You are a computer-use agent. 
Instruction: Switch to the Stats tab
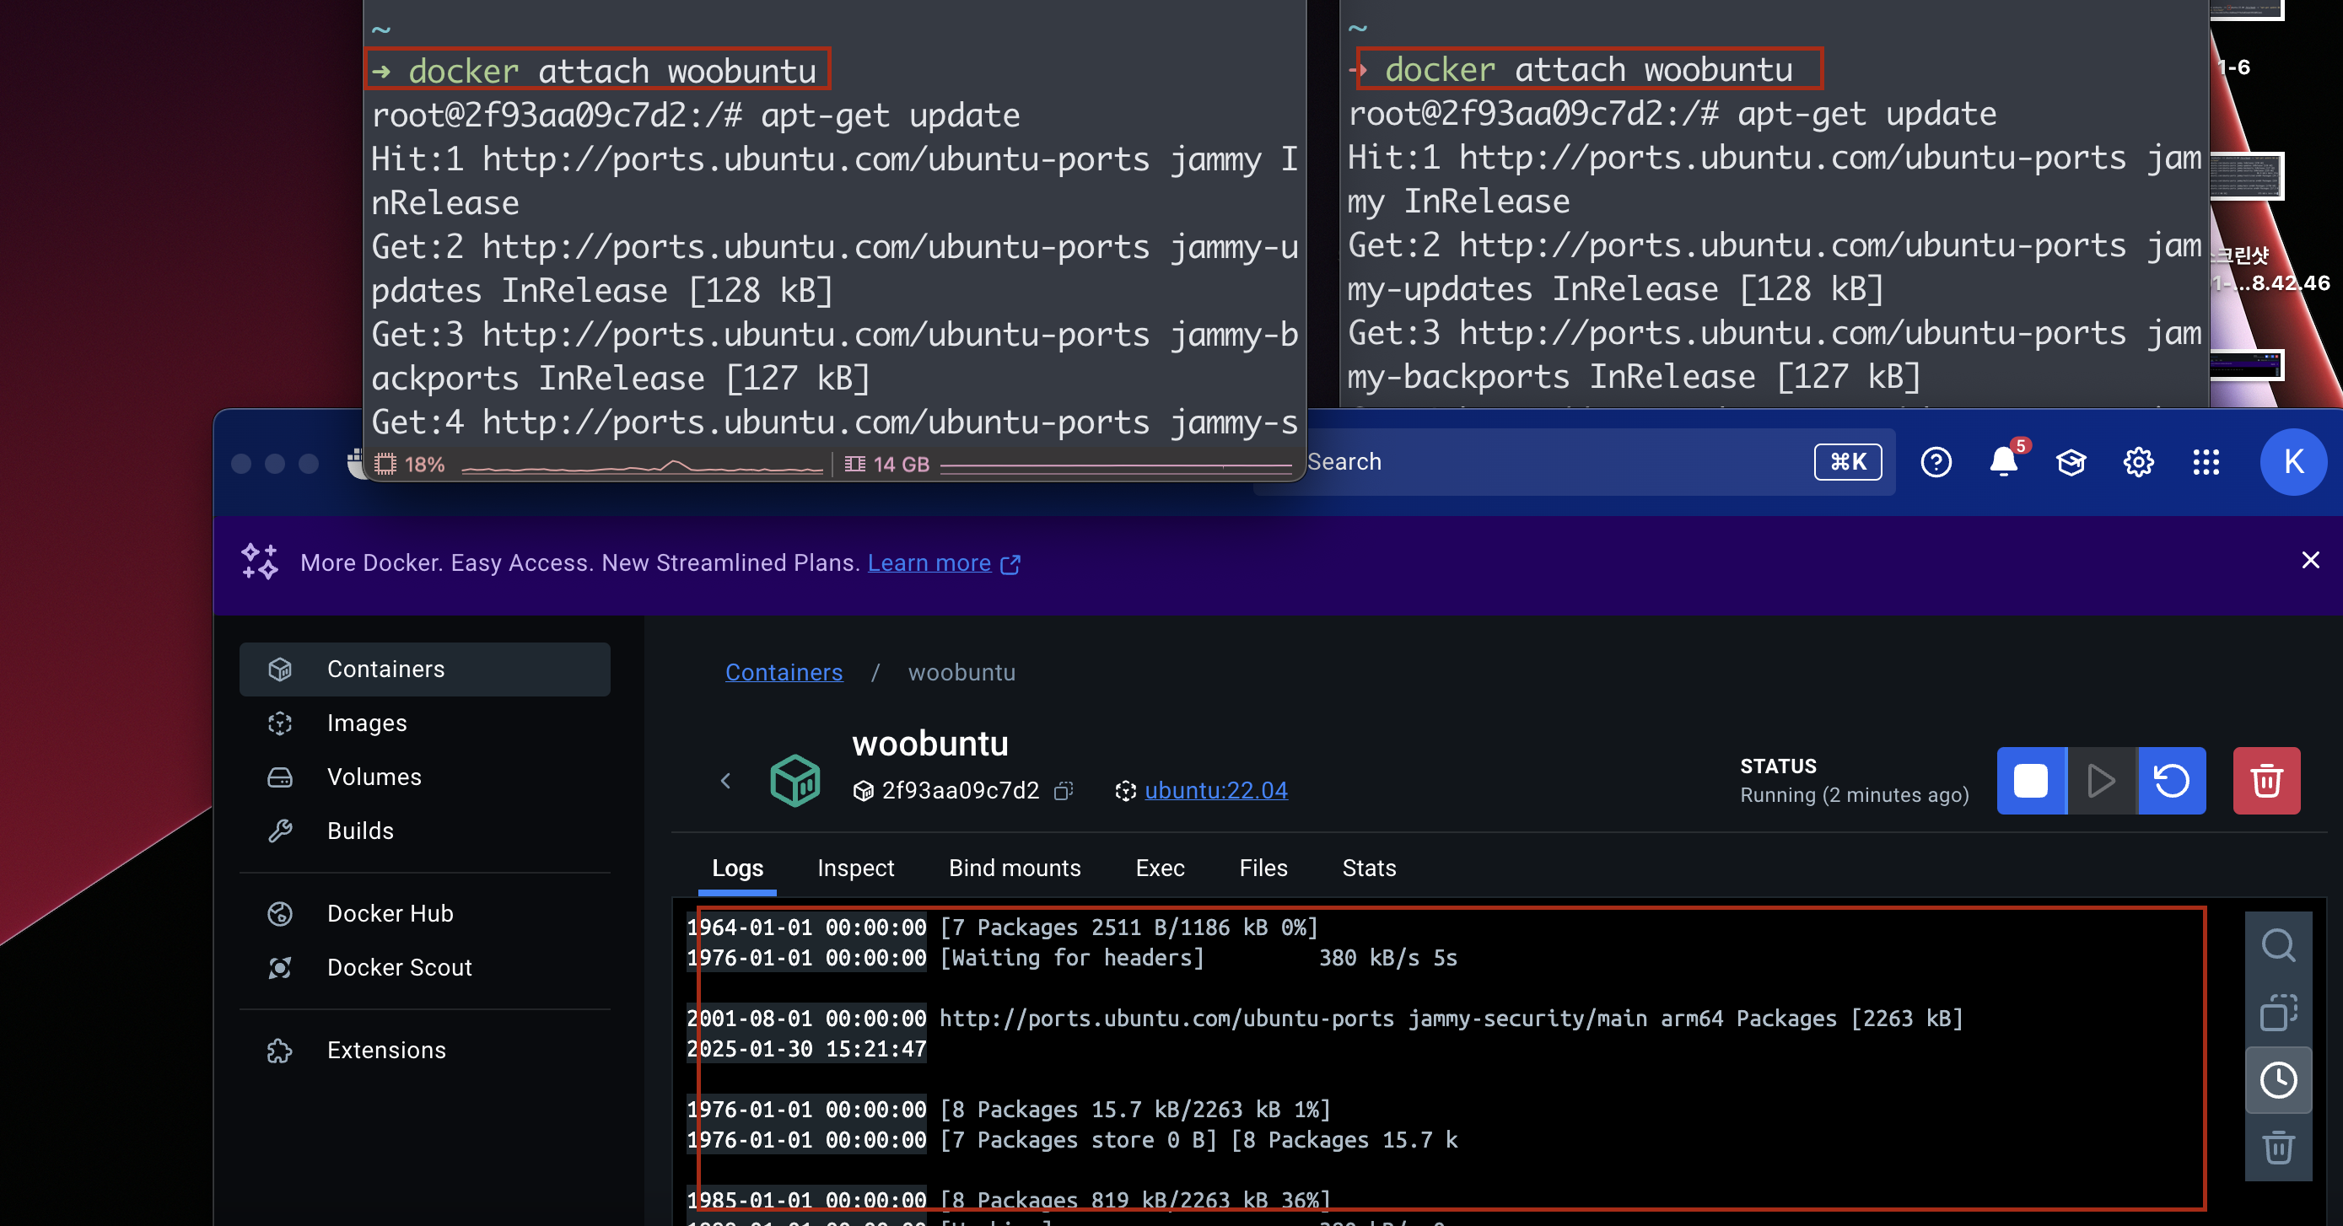(x=1369, y=868)
